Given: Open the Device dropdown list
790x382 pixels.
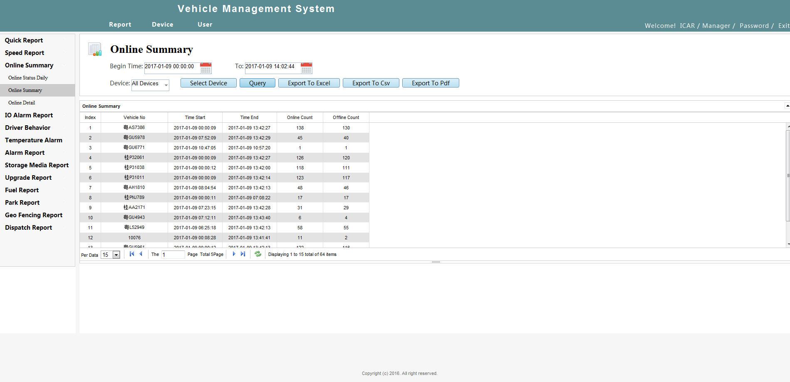Looking at the screenshot, I should point(166,85).
